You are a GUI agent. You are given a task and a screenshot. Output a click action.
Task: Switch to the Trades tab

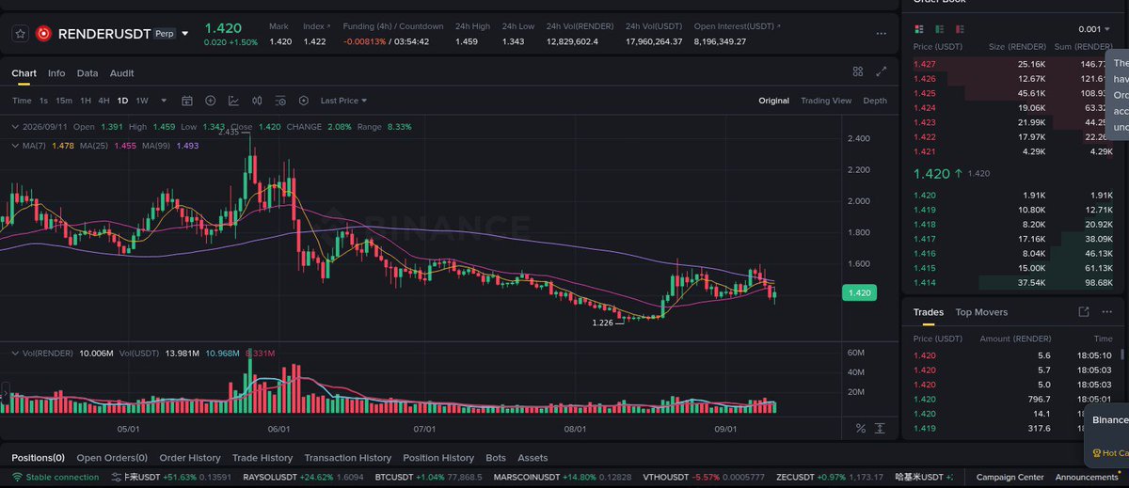pos(929,312)
